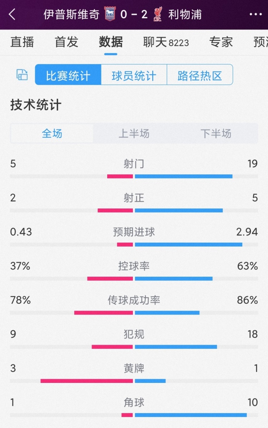Open the 首发 lineup tab

[66, 42]
